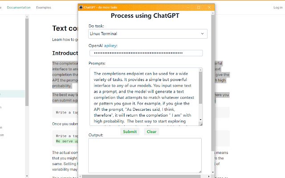The image size is (285, 178).
Task: Click the popup window vertical scrollbar thumb
Action: (x=213, y=83)
